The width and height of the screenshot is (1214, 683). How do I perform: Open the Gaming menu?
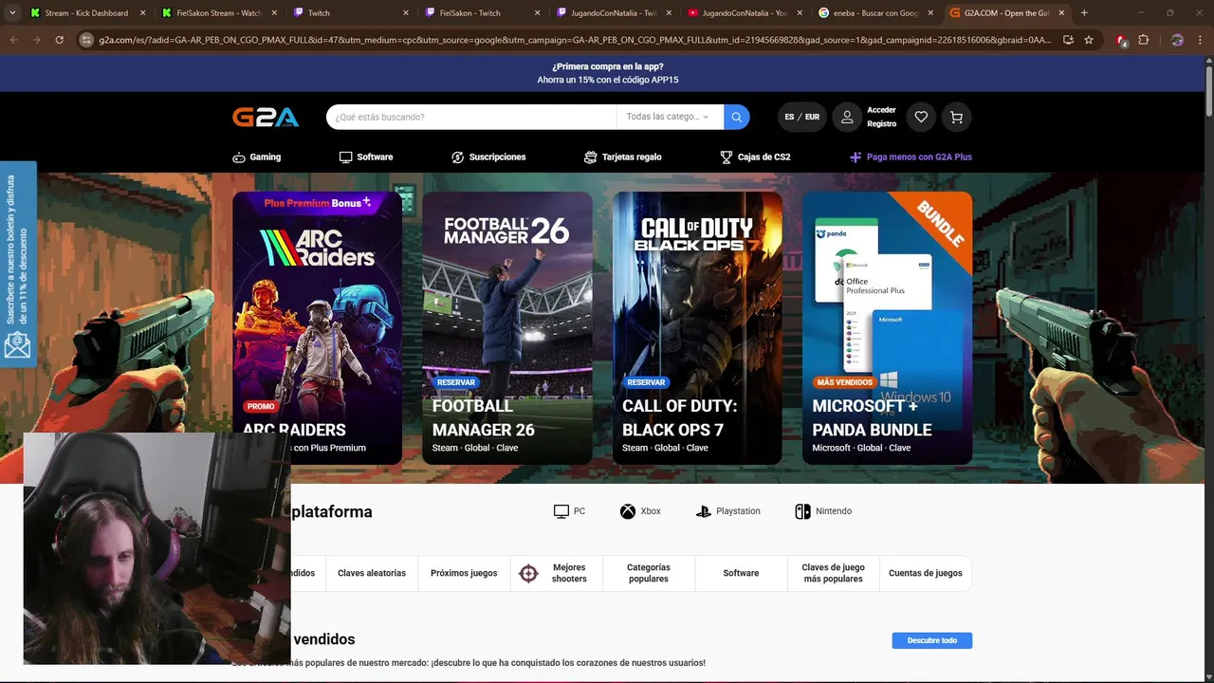click(x=256, y=157)
